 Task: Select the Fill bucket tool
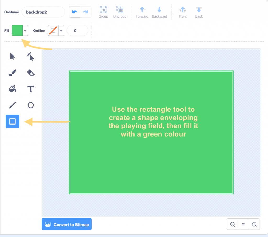[13, 89]
